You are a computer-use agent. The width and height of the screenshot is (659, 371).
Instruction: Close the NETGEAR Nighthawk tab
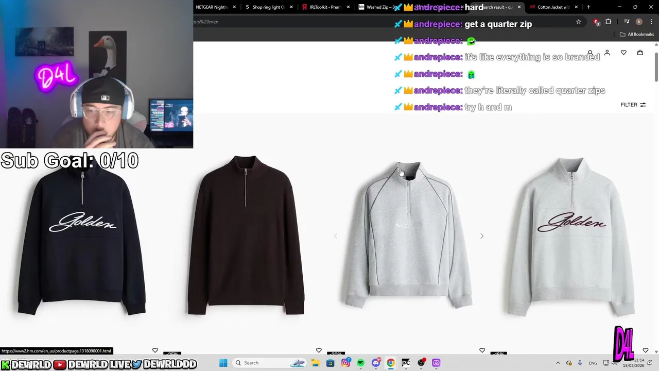[235, 7]
